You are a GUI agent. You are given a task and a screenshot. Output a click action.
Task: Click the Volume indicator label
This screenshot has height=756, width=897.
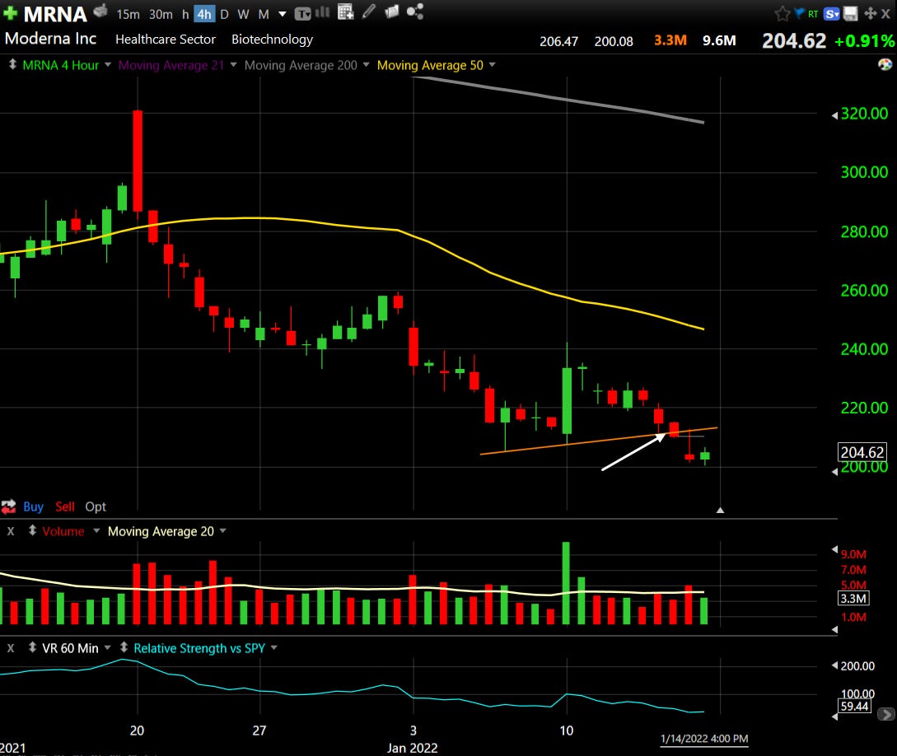(x=63, y=531)
